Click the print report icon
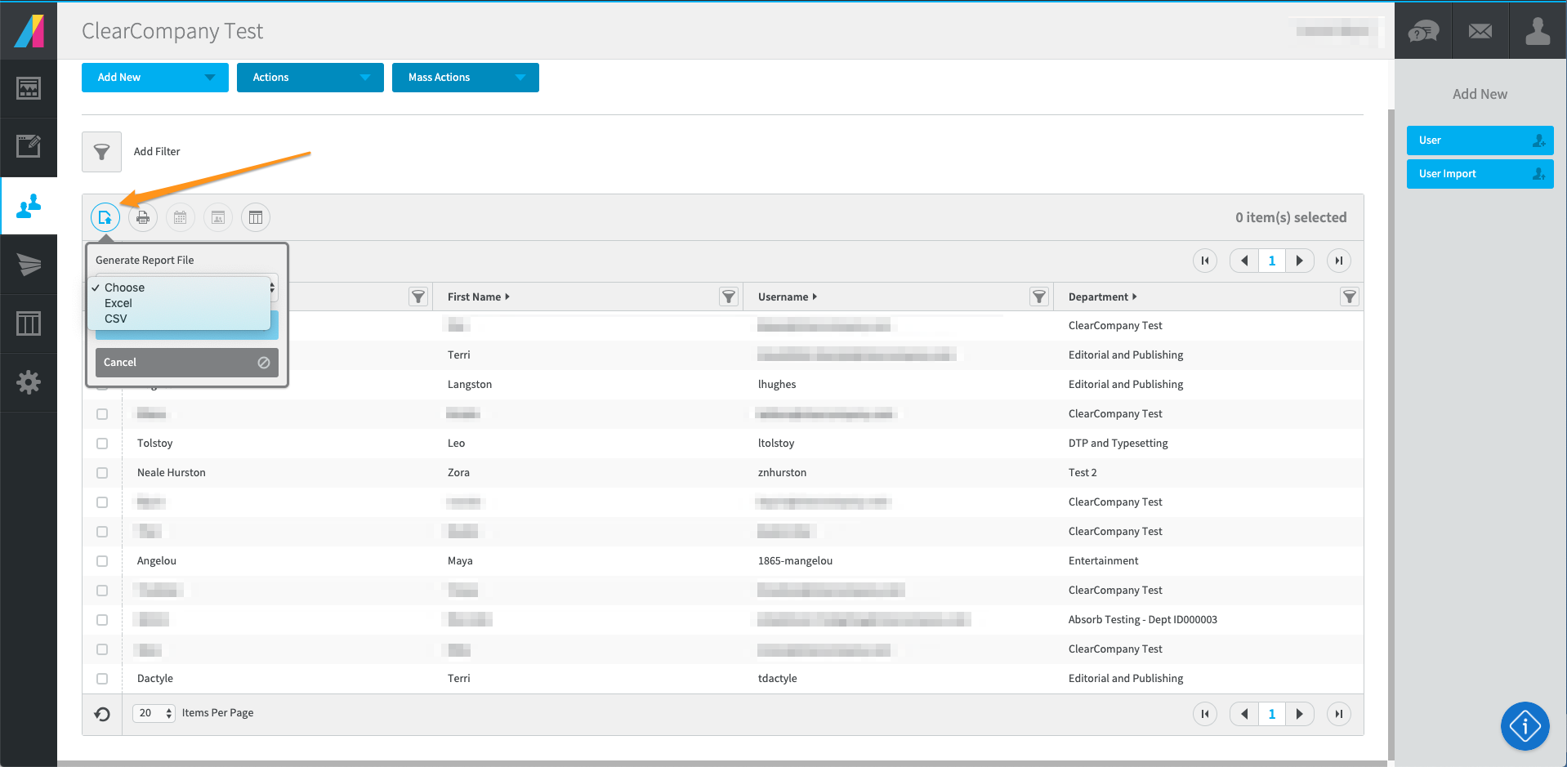 pyautogui.click(x=143, y=217)
